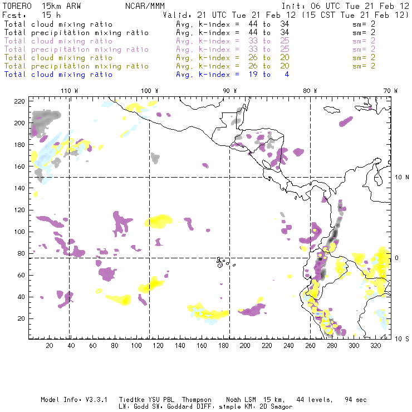Image resolution: width=412 pixels, height=412 pixels.
Task: Click the black 'Total cloud mixing ratio' legend entry
Action: click(x=58, y=24)
